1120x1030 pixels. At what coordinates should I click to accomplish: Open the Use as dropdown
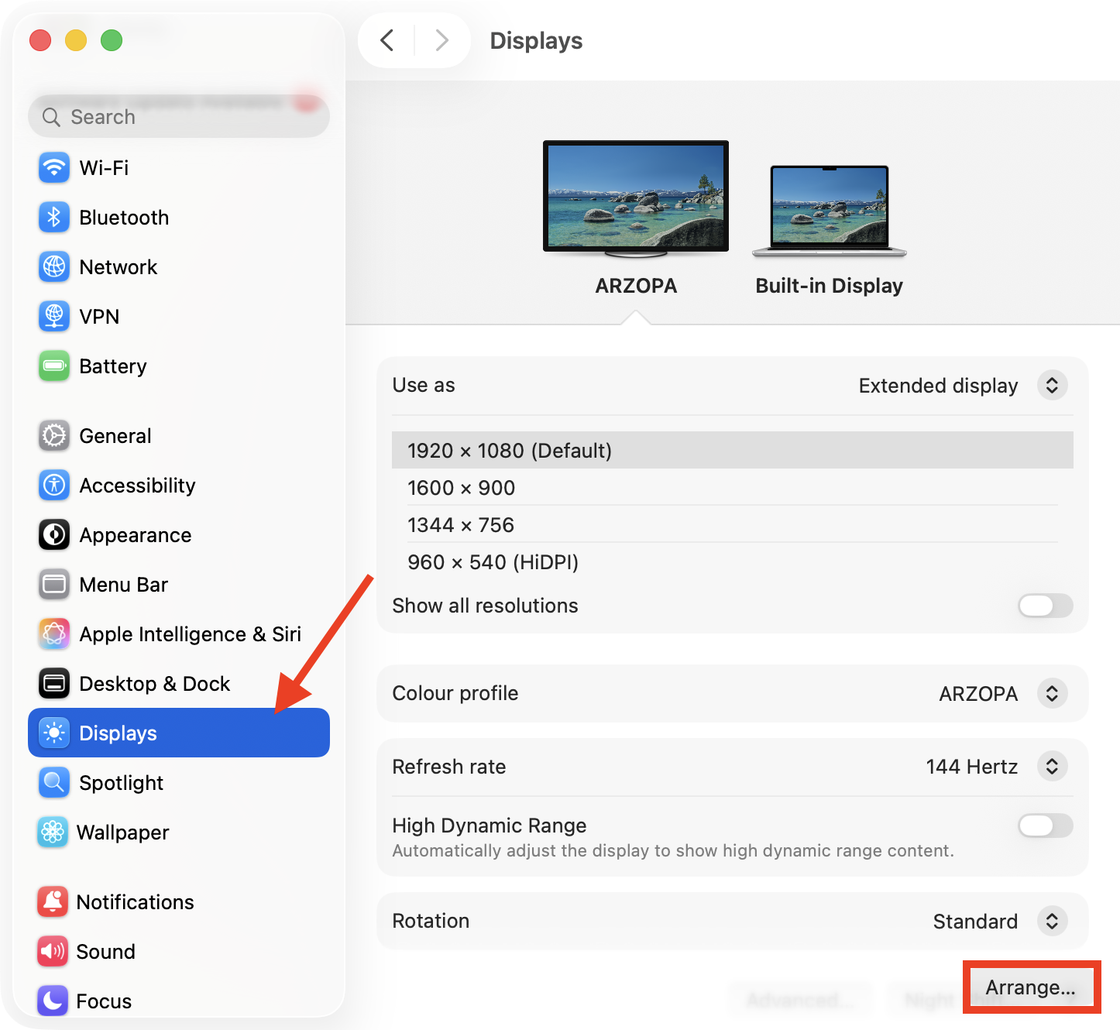click(x=1052, y=385)
